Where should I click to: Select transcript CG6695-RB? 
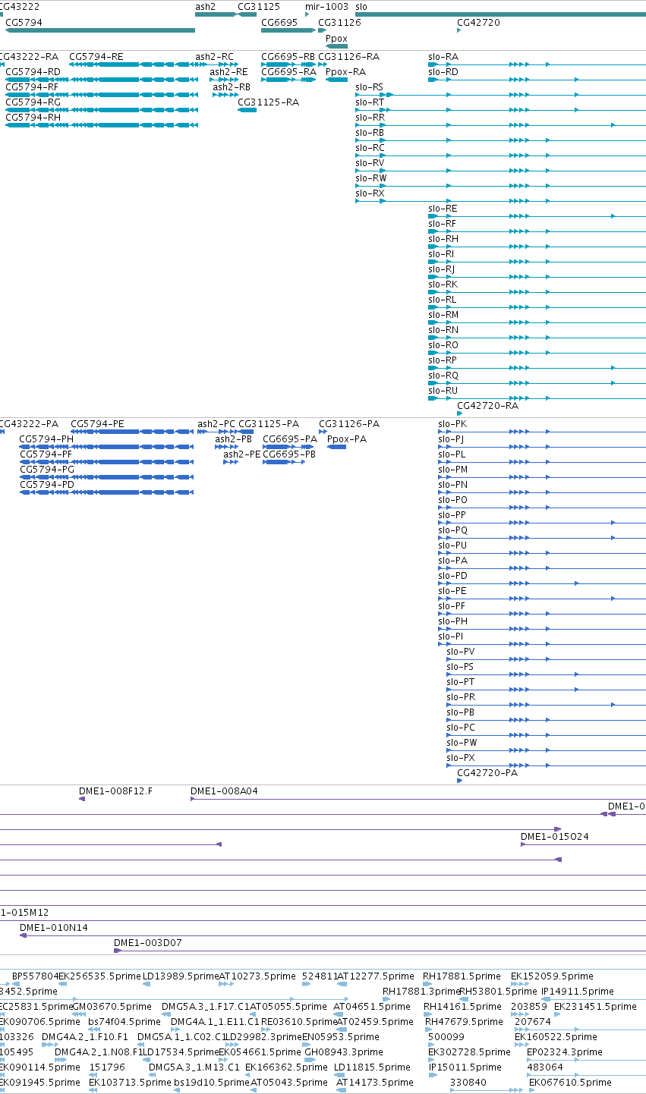click(x=288, y=57)
